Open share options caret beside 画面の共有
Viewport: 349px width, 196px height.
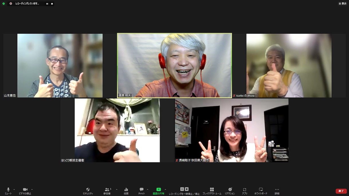click(x=165, y=189)
